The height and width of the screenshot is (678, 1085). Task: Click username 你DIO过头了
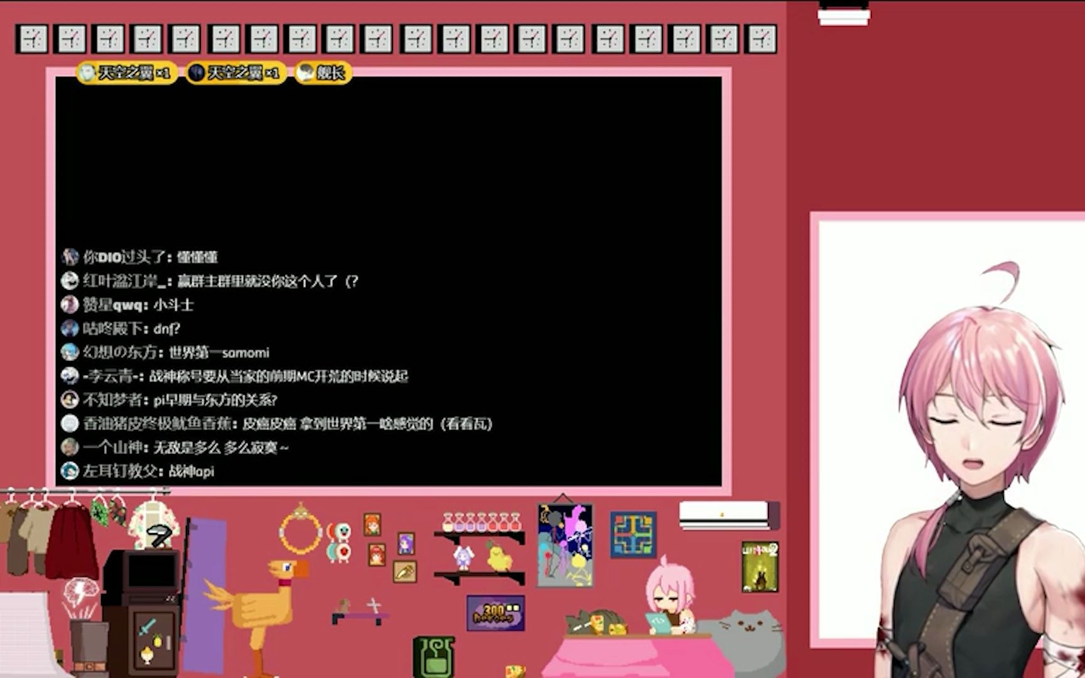point(124,257)
